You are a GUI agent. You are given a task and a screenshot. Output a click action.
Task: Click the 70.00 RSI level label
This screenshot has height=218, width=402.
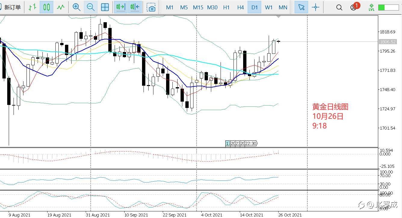[x=385, y=176]
